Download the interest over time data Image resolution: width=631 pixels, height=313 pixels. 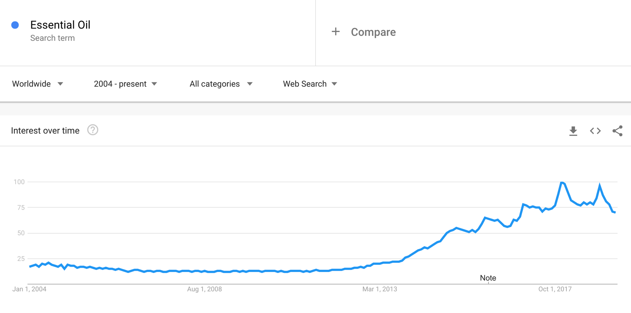tap(573, 131)
